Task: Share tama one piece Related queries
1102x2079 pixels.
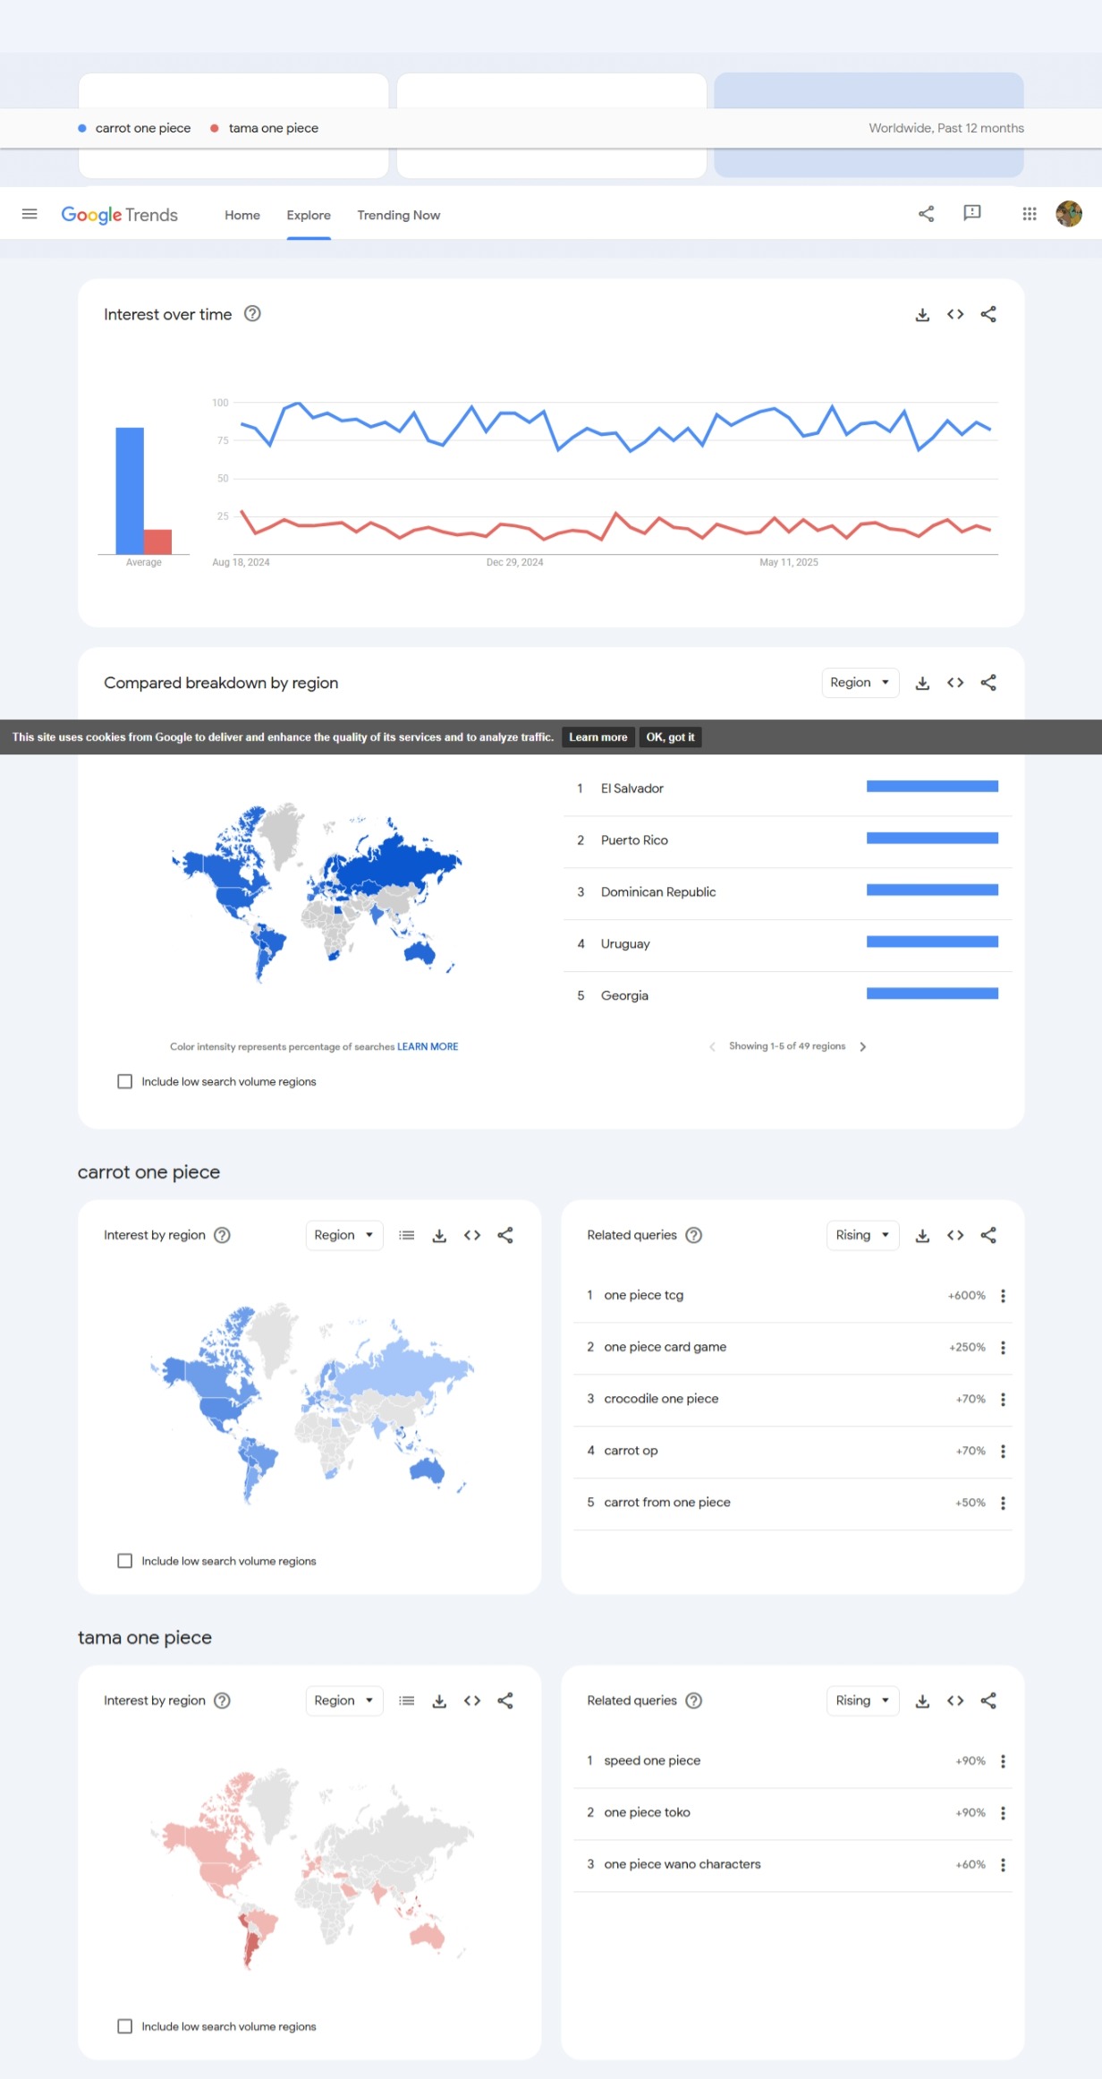Action: [x=988, y=1700]
